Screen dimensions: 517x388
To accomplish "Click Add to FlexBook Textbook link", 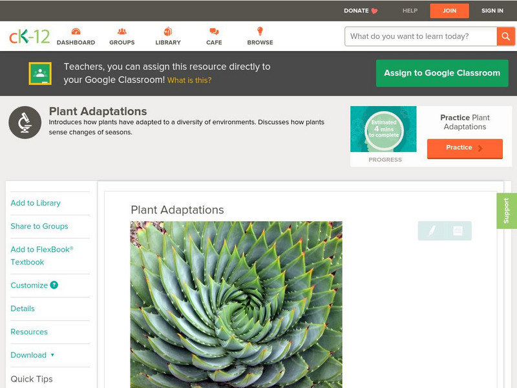I will pos(42,255).
